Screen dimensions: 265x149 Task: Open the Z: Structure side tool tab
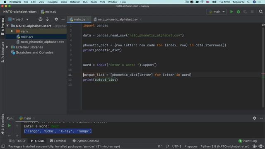[2, 52]
